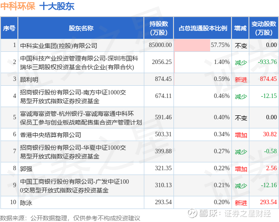The image size is (279, 222).
Task: Click the 持股数(万股) column header
Action: pos(159,28)
